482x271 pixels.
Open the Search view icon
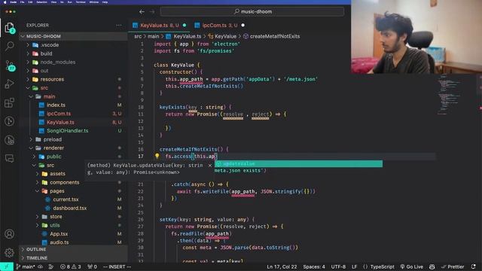[10, 46]
